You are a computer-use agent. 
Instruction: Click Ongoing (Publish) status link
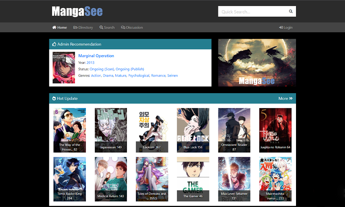tap(130, 69)
